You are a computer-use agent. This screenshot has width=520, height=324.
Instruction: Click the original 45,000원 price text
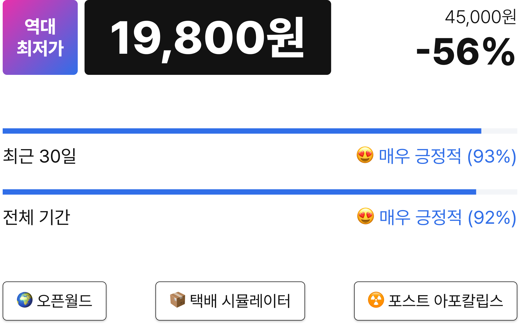[481, 17]
